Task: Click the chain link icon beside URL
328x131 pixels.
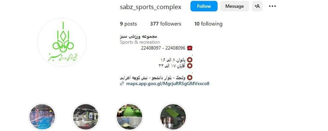Action: point(122,84)
